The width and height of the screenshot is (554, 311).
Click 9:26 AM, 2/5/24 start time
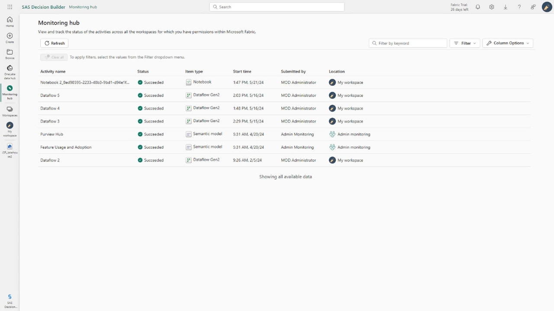pos(248,160)
